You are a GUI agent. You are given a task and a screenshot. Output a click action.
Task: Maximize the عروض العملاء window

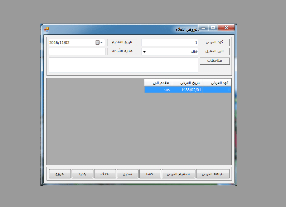(213, 28)
